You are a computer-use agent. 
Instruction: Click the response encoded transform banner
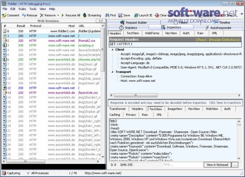pos(175,103)
